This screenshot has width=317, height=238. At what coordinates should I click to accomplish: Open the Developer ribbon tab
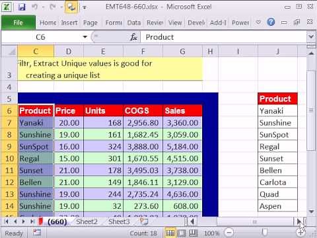[196, 22]
